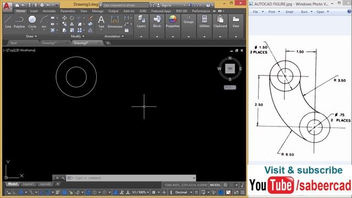Switch to the Parametric ribbon tab
This screenshot has height=198, width=352.
pos(68,11)
